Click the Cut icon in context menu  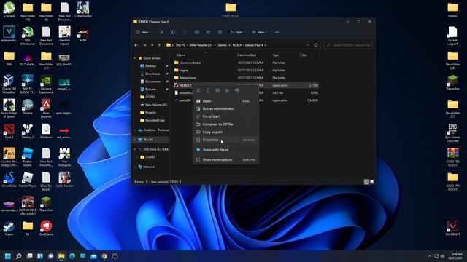198,90
